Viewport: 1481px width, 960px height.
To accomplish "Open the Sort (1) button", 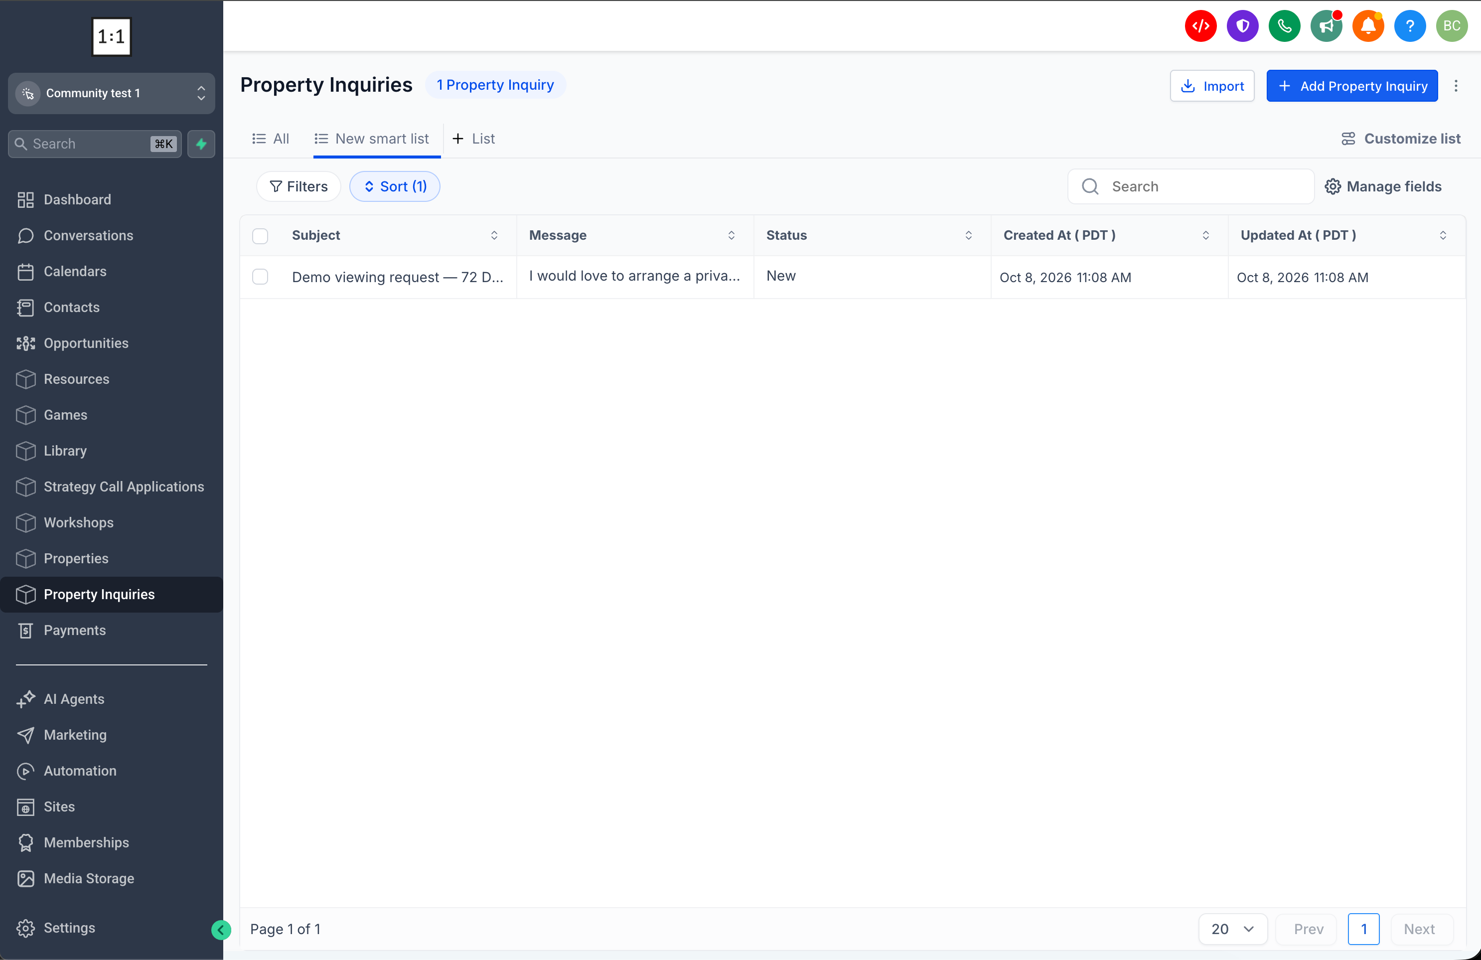I will 395,187.
